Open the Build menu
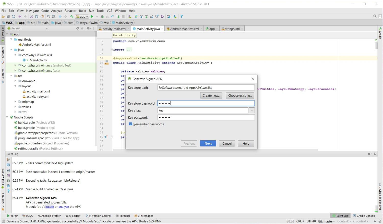Screen dimensions: 383x224 (82, 11)
